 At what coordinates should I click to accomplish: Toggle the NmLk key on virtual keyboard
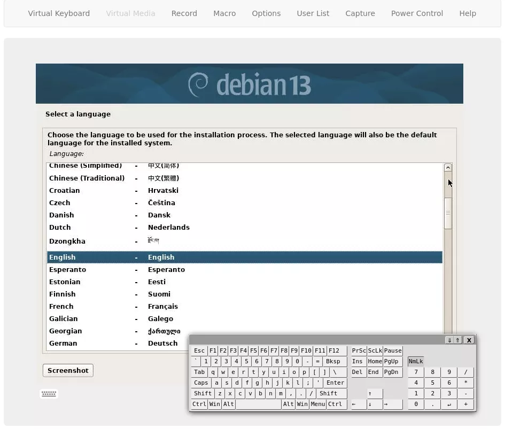click(416, 361)
